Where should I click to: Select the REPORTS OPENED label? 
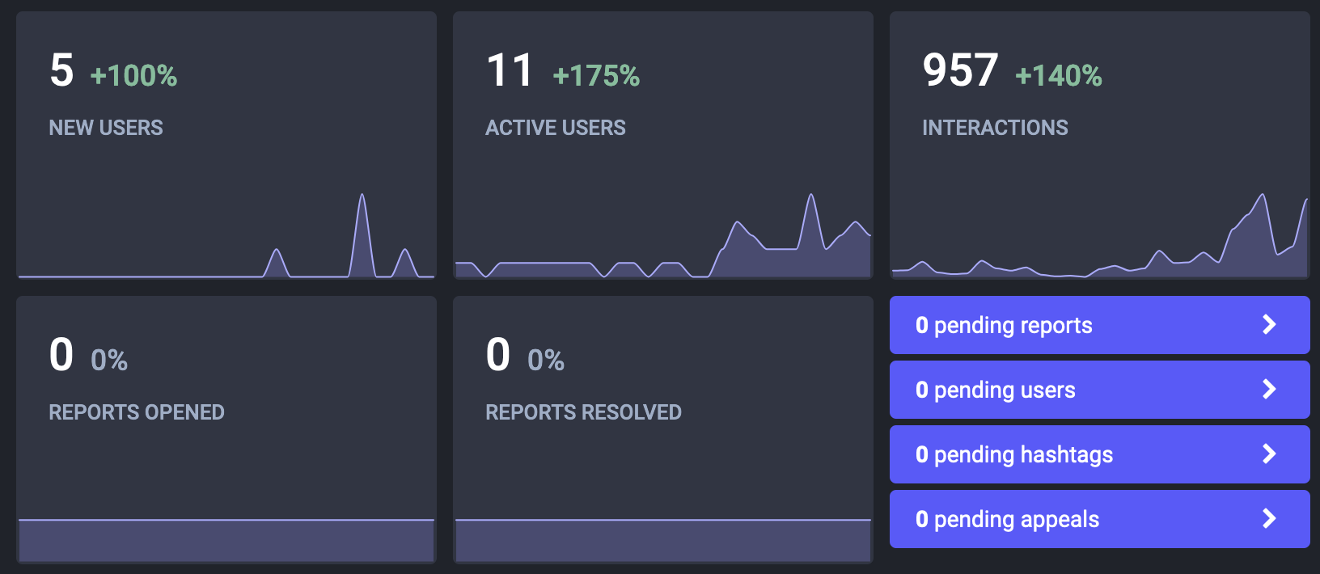tap(137, 412)
